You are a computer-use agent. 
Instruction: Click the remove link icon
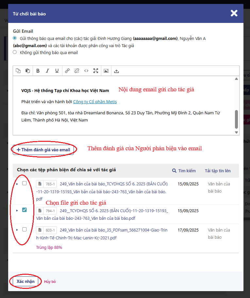click(x=77, y=71)
